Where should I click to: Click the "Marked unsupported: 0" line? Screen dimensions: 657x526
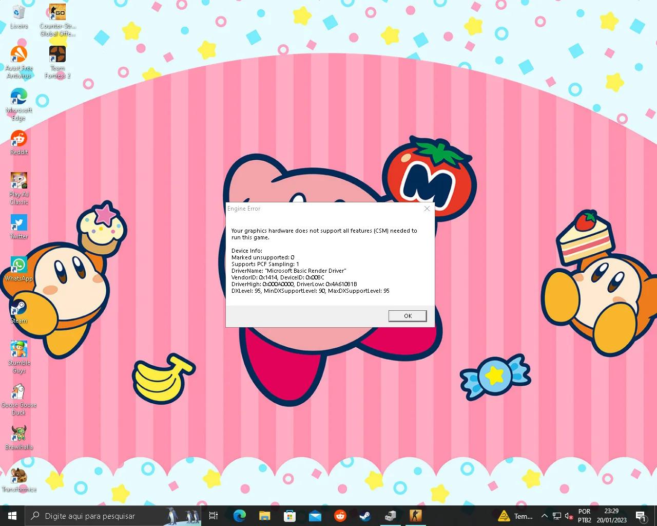pyautogui.click(x=263, y=257)
